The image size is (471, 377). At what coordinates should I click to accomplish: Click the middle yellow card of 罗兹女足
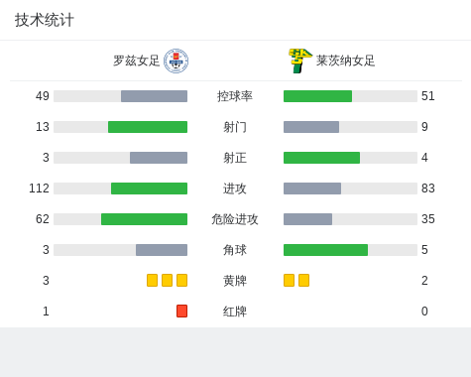click(167, 281)
